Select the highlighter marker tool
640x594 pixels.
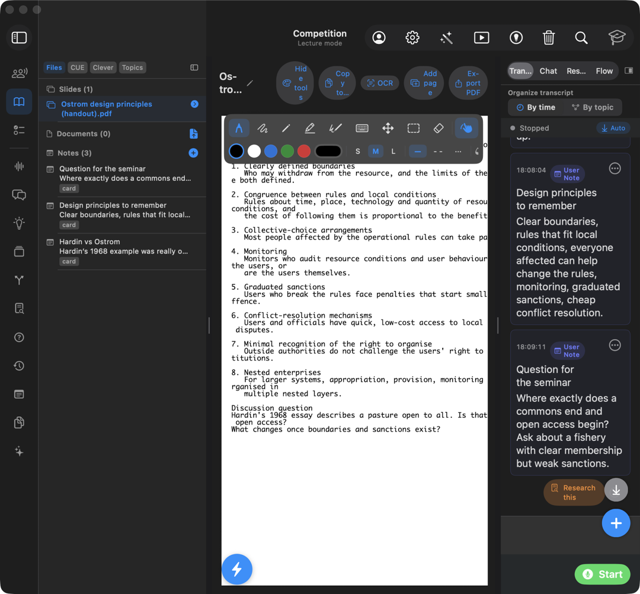[310, 128]
